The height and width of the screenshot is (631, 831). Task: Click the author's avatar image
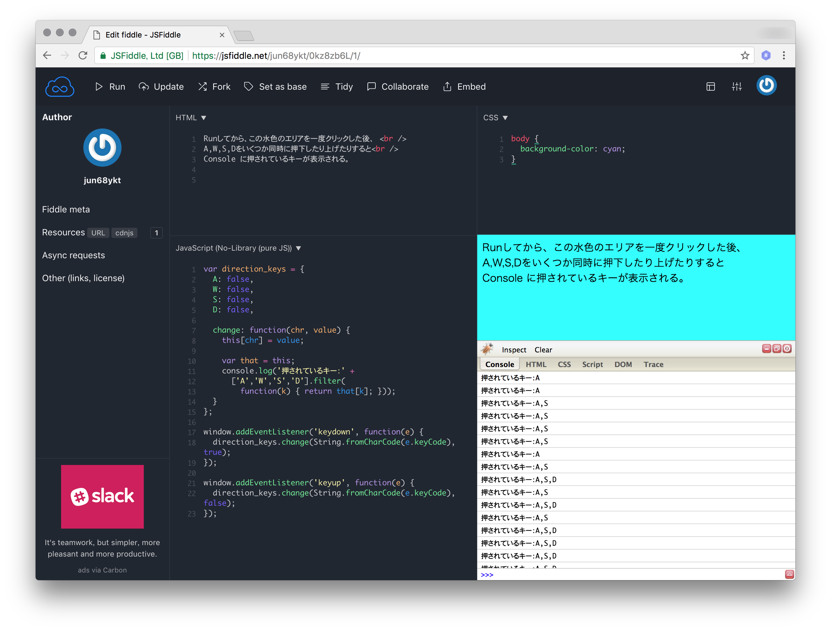(102, 148)
